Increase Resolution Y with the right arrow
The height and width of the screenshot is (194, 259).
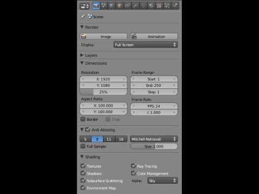coord(124,86)
